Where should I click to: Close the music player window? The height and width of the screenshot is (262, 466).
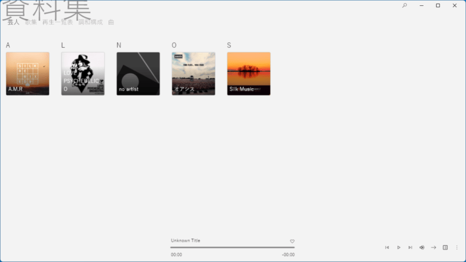pyautogui.click(x=455, y=5)
